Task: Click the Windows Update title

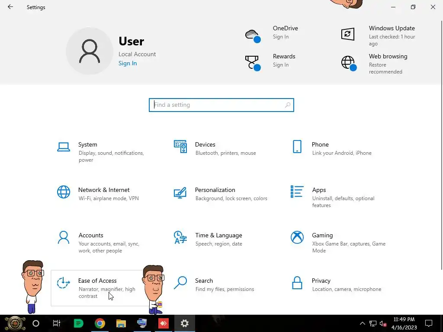Action: click(x=392, y=28)
